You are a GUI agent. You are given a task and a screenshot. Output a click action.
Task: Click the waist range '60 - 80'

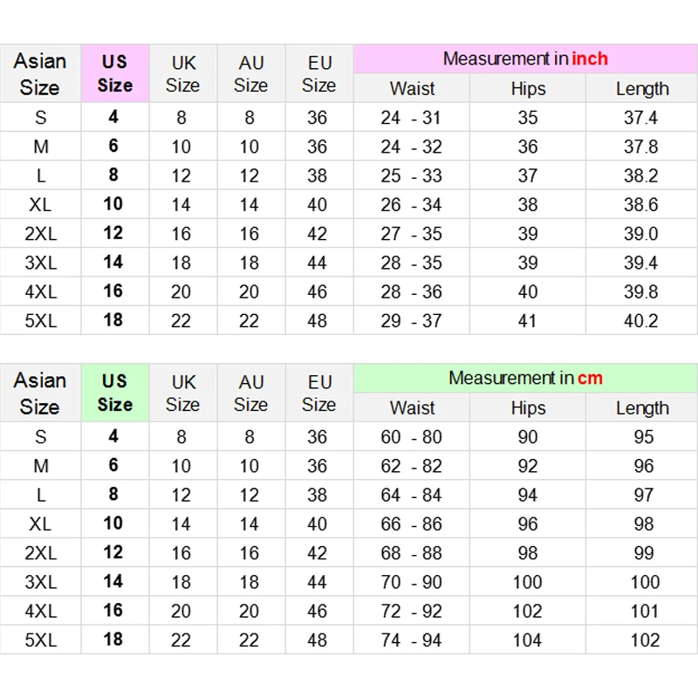pos(412,437)
